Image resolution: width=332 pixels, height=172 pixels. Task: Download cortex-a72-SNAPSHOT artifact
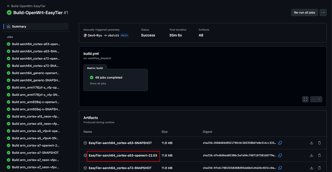point(311,168)
